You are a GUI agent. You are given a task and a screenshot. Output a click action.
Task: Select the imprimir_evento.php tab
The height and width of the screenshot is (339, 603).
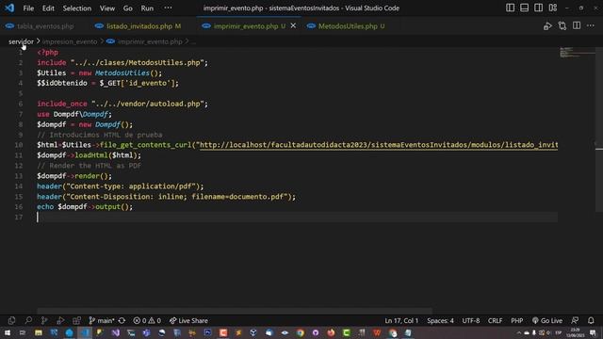pyautogui.click(x=246, y=26)
